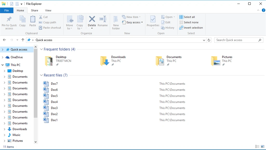Select OneDrive in navigation pane
266x150 pixels.
tap(17, 57)
